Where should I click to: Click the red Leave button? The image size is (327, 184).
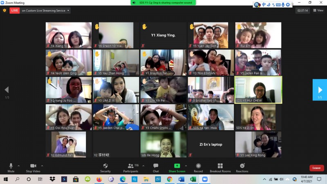(316, 168)
